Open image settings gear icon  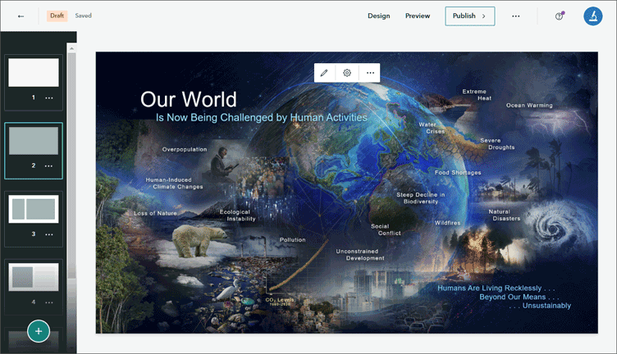coord(347,73)
